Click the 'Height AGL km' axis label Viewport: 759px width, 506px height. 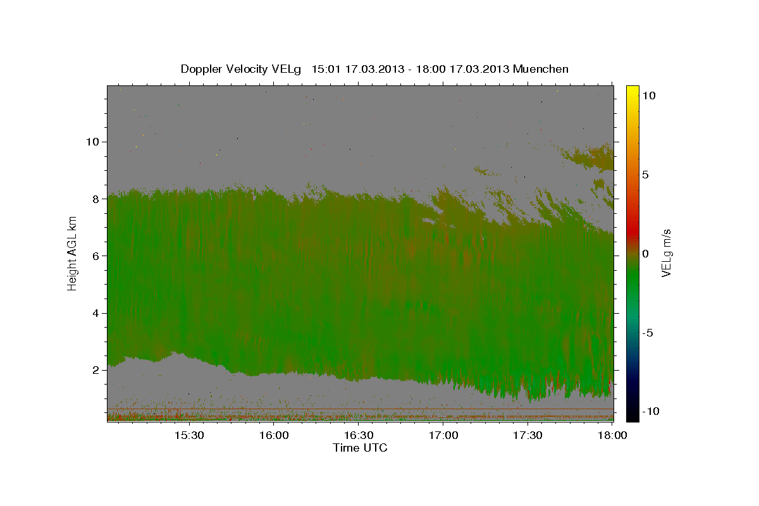[x=72, y=255]
